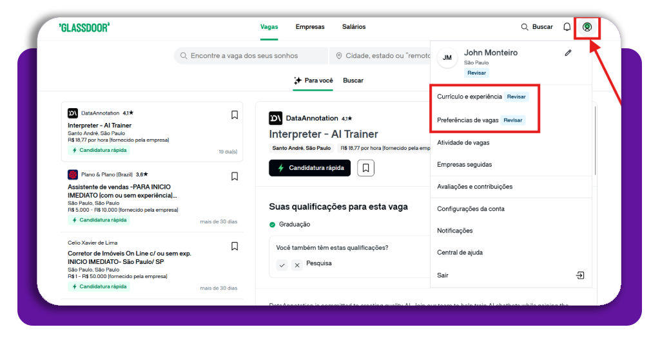Bookmark the Interpreter - AI Trainer listing
660x345 pixels.
click(235, 115)
